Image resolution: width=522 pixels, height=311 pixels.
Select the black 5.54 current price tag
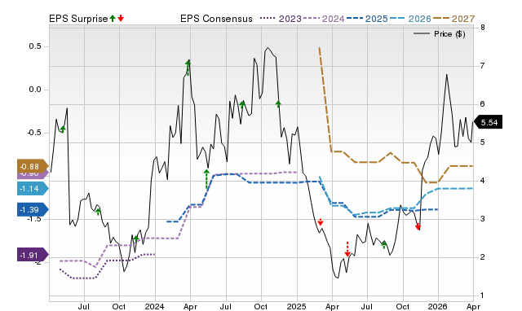click(488, 123)
